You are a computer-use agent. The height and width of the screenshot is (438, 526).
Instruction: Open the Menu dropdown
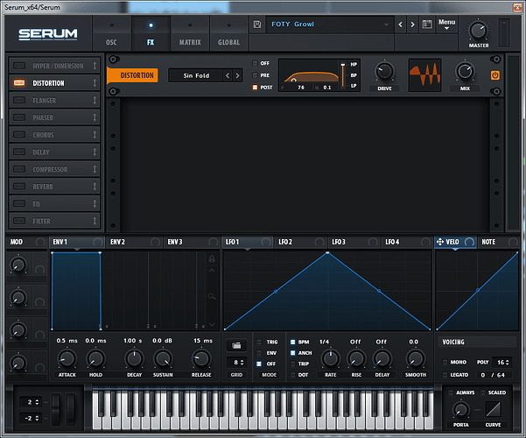click(x=446, y=24)
